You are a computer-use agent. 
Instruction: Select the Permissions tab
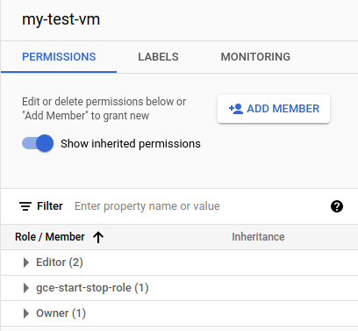[59, 57]
